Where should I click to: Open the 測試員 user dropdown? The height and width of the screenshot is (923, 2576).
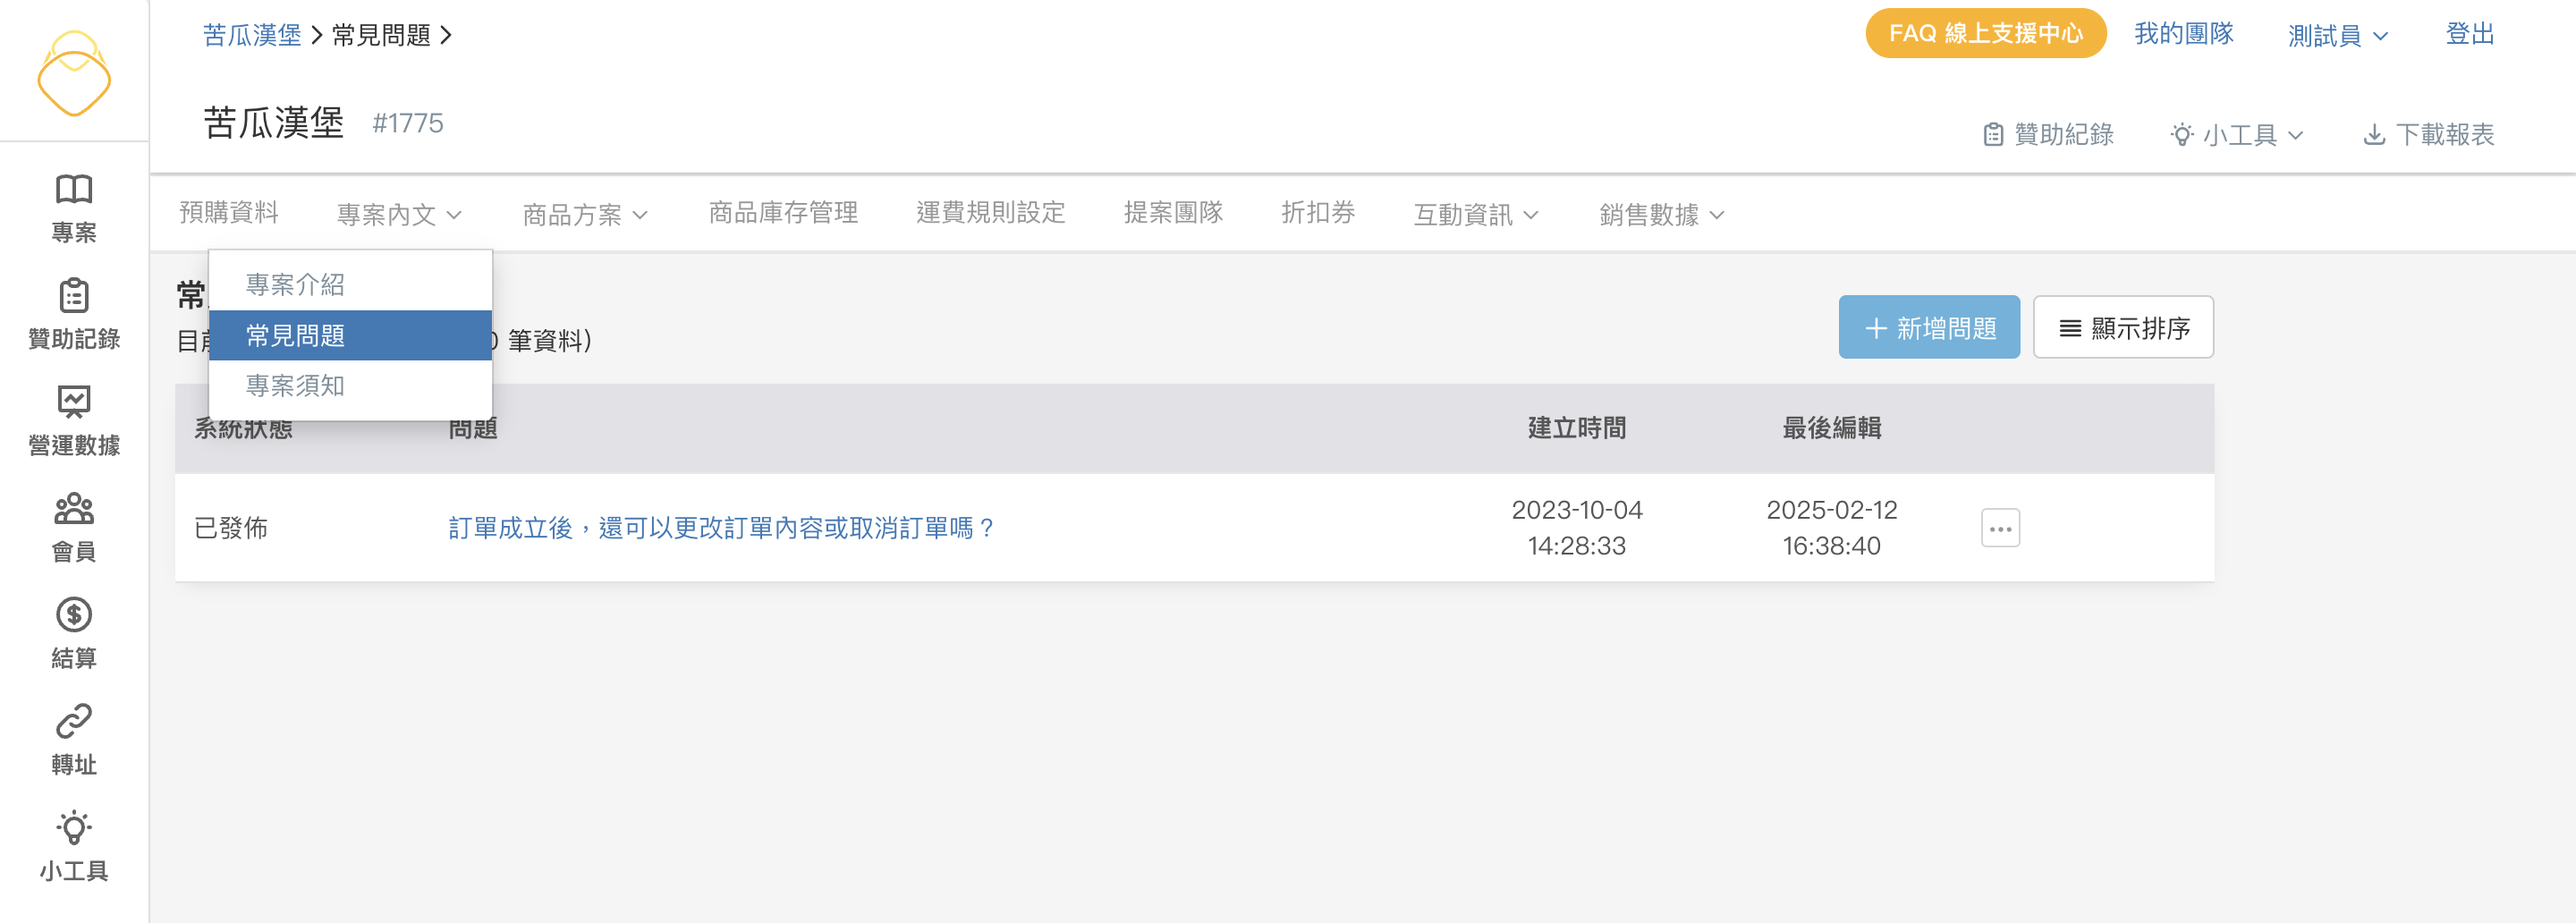[x=2337, y=36]
